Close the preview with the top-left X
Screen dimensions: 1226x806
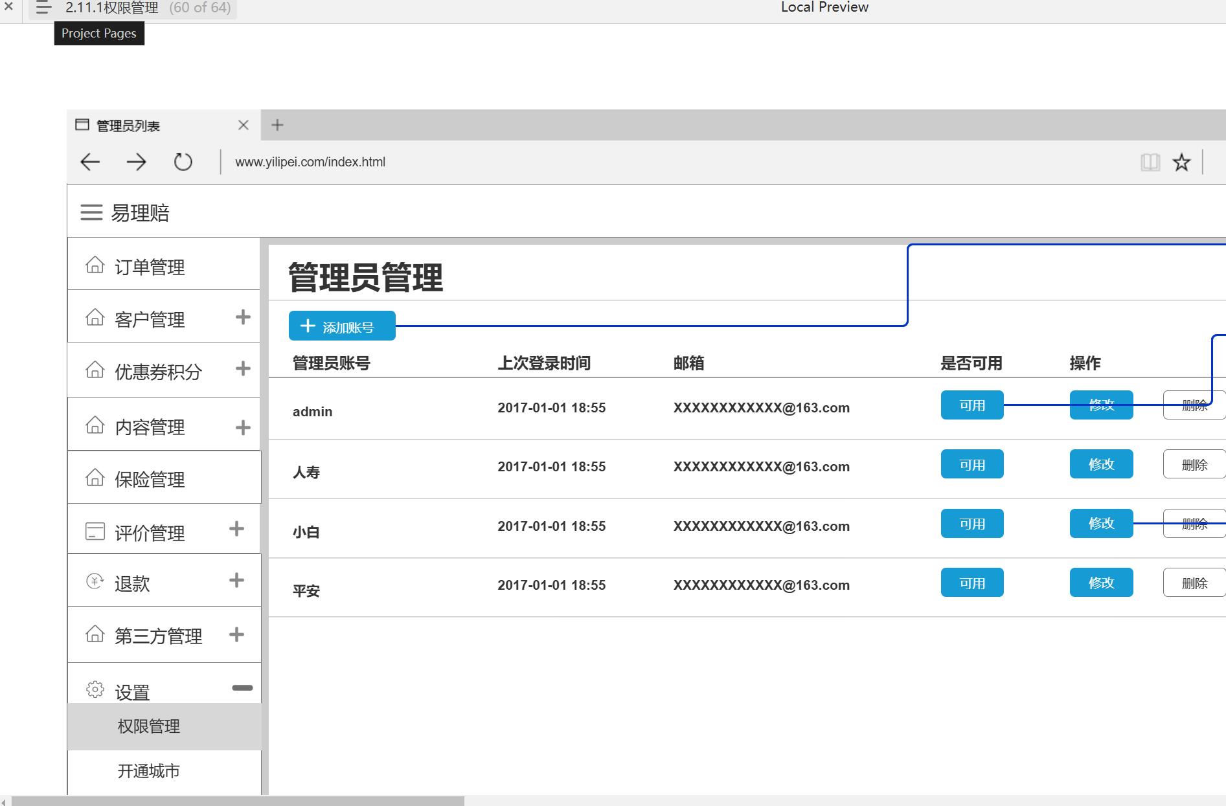point(8,7)
